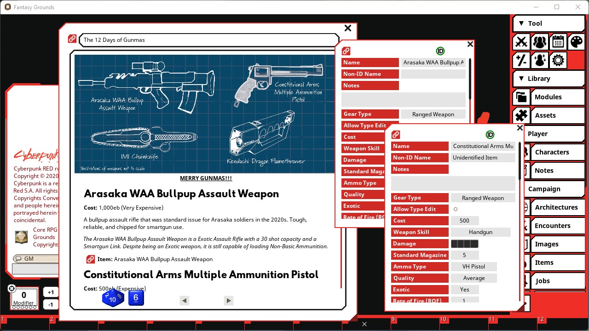Toggle the ID icon in Constitutional Arms window

point(490,135)
